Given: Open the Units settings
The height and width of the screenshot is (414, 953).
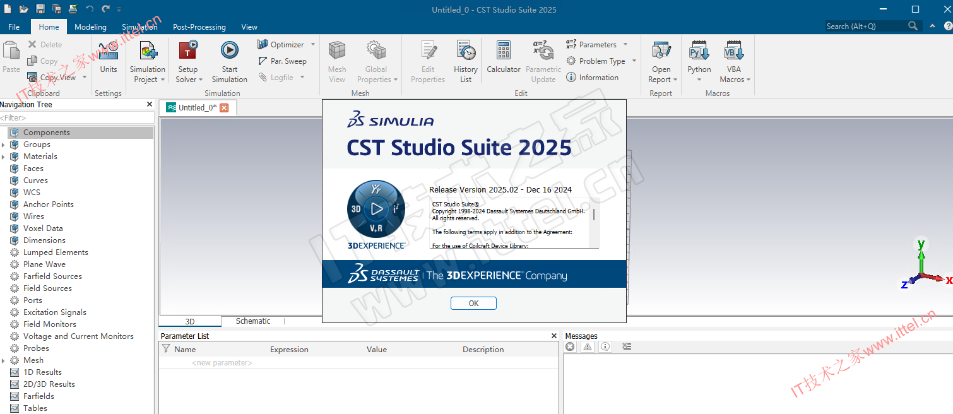Looking at the screenshot, I should [x=109, y=57].
